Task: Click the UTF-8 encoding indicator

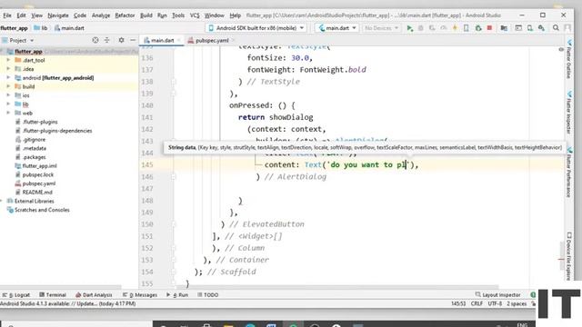Action: pyautogui.click(x=495, y=303)
